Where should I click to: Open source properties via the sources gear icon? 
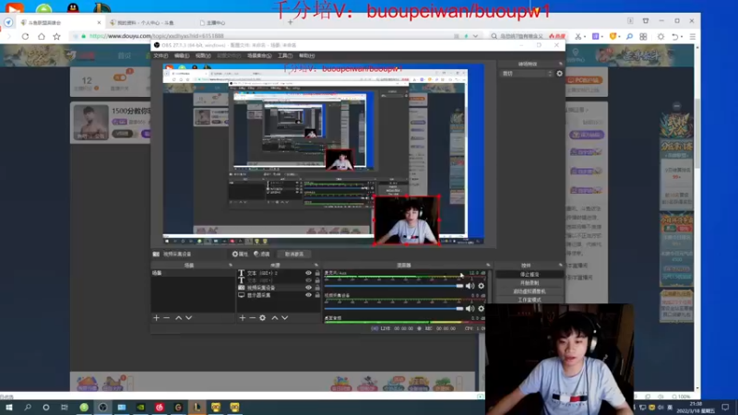(263, 318)
